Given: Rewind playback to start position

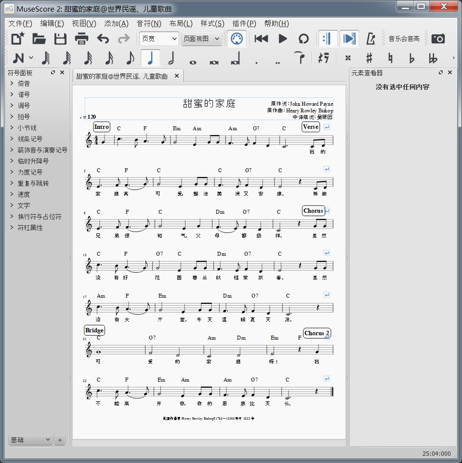Looking at the screenshot, I should click(x=261, y=39).
